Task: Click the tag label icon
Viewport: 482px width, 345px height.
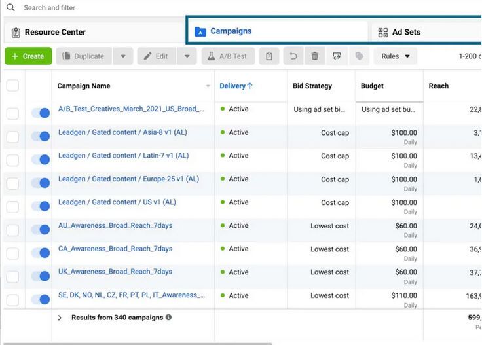Action: point(359,56)
